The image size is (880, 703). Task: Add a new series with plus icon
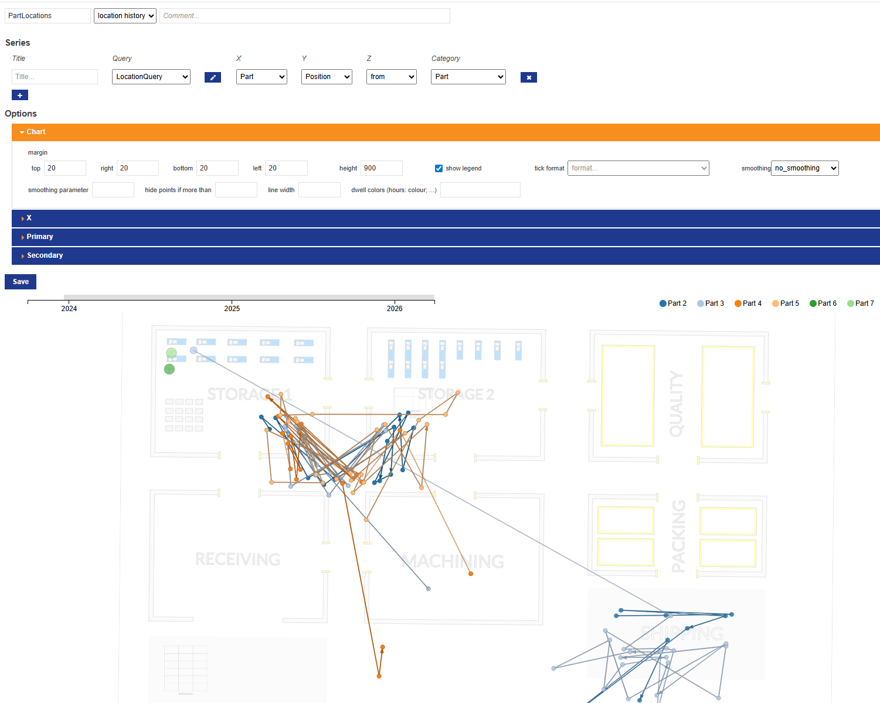[20, 95]
